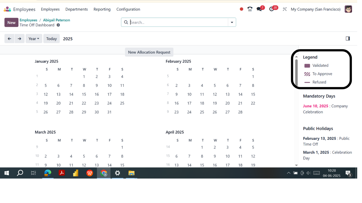
Task: Toggle the side panel icon above the calendar
Action: point(348,38)
